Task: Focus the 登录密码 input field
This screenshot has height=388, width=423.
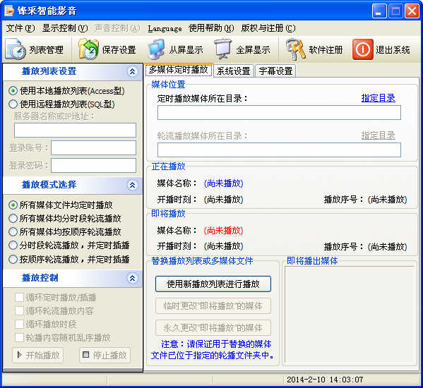Action: click(93, 165)
